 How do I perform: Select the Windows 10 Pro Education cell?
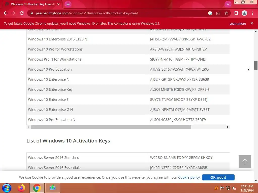point(87,69)
